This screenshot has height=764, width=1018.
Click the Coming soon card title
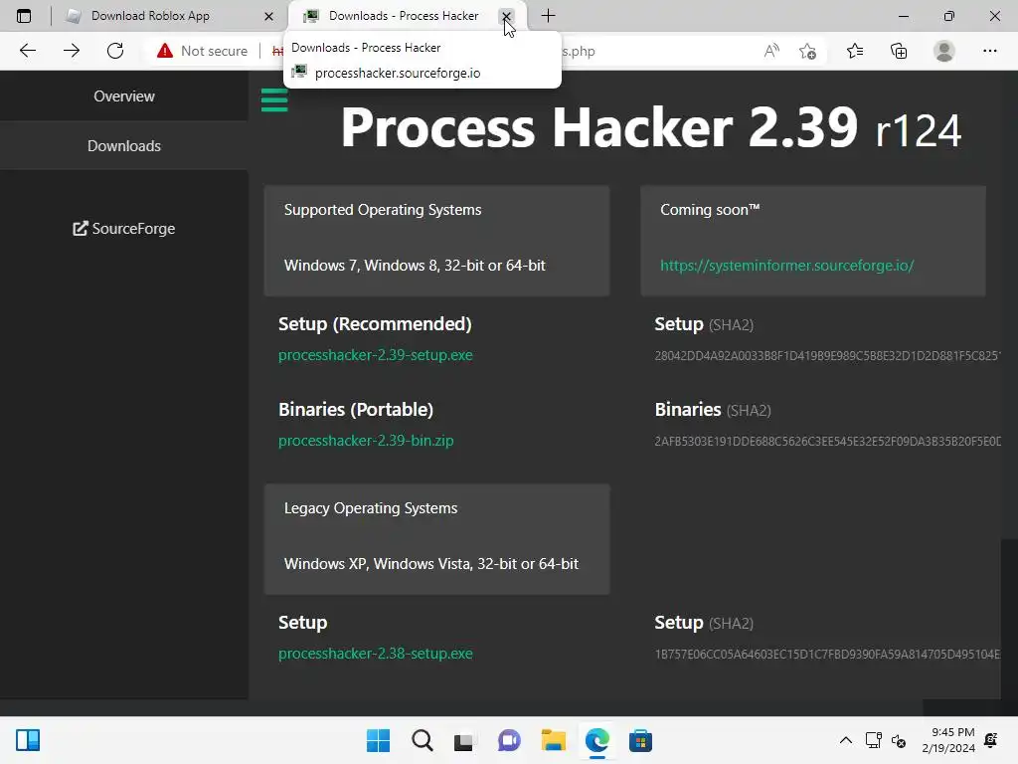click(710, 210)
